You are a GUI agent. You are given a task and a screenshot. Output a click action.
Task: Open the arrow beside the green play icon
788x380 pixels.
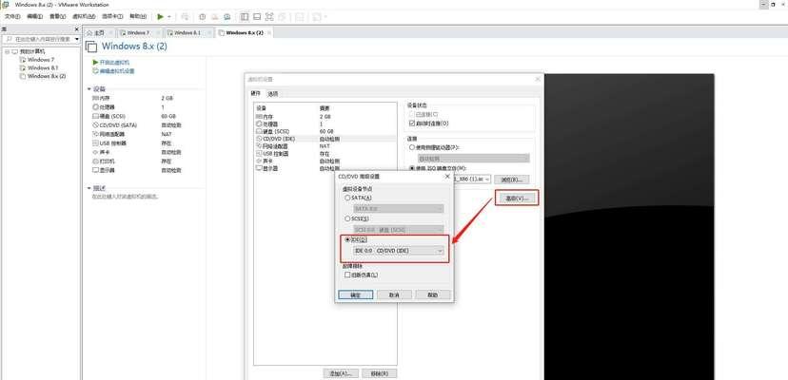169,16
